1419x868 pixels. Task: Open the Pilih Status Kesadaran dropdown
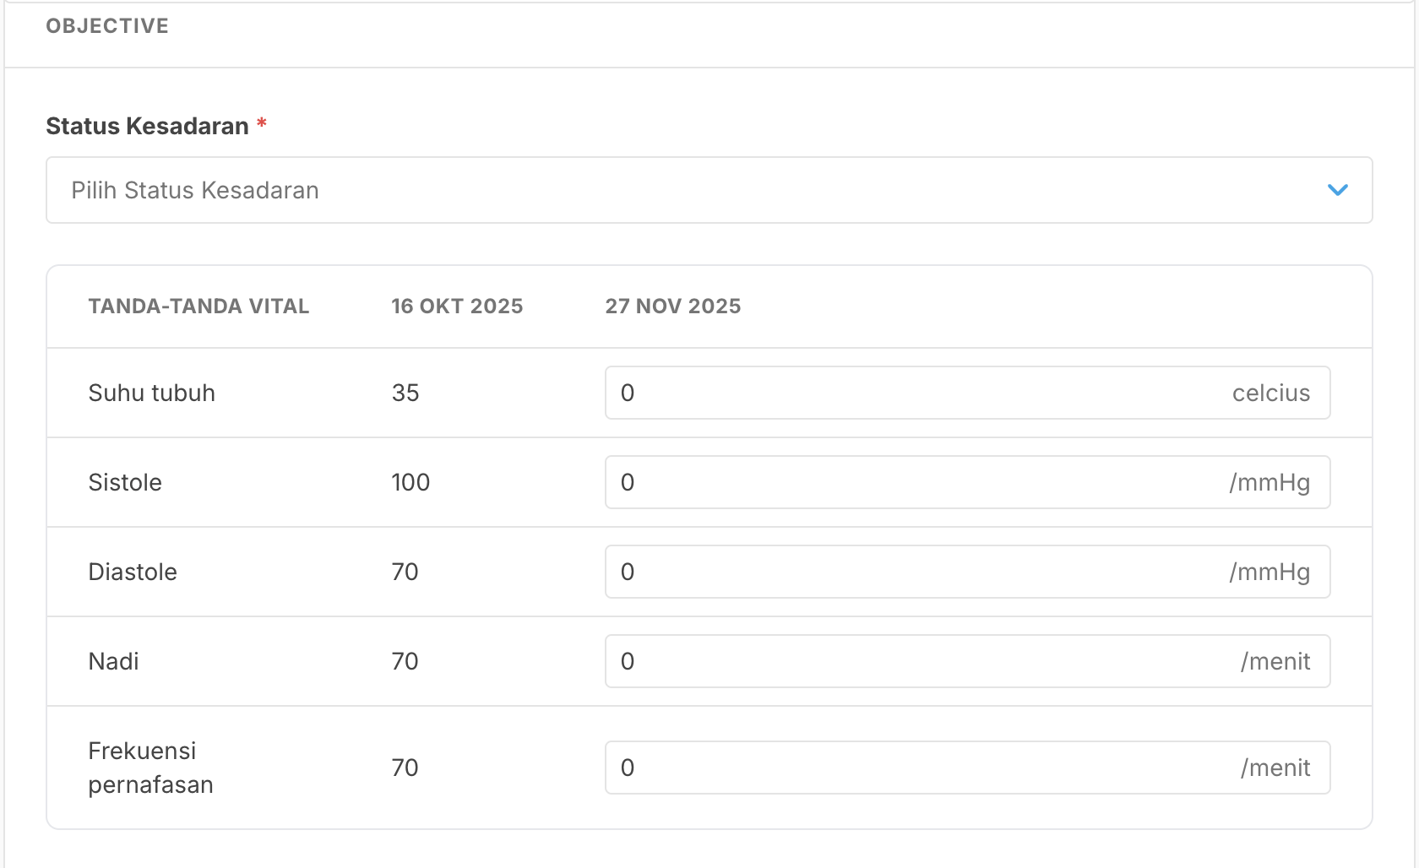(708, 190)
